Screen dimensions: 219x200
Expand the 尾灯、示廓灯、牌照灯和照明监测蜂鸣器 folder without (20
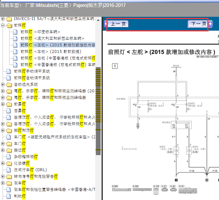(x=3, y=97)
